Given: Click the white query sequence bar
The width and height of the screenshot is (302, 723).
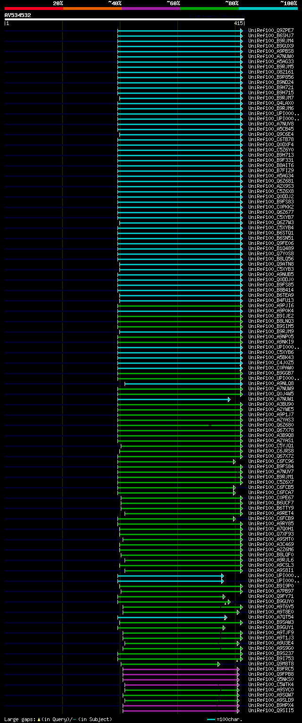Looking at the screenshot, I should click(124, 19).
